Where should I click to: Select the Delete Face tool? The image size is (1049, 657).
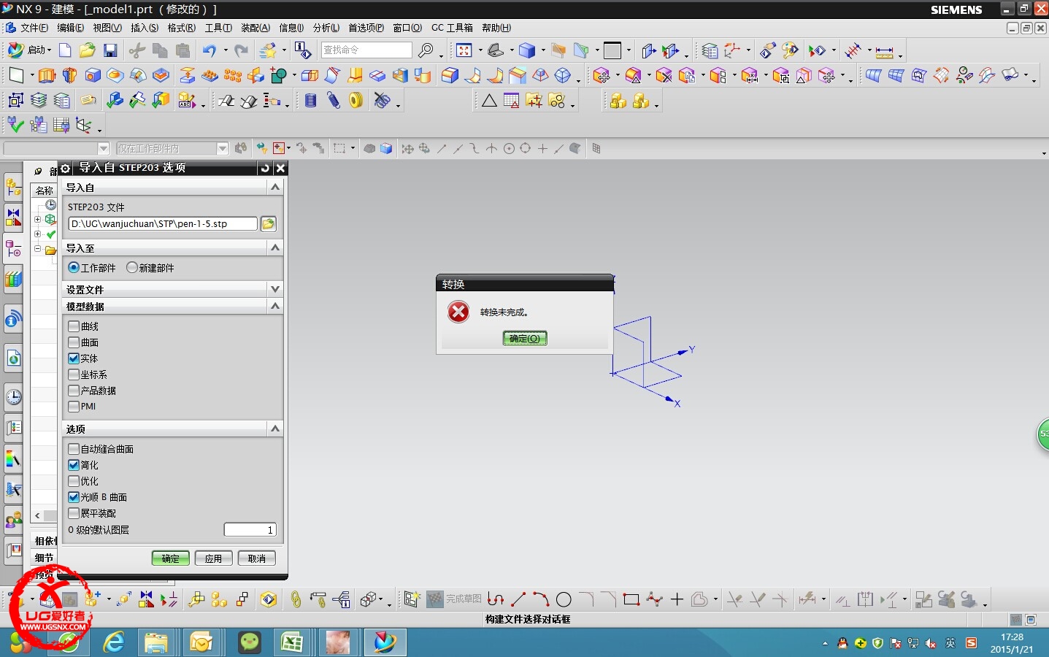[x=664, y=75]
